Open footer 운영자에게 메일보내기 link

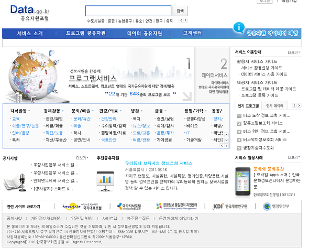[179, 219]
